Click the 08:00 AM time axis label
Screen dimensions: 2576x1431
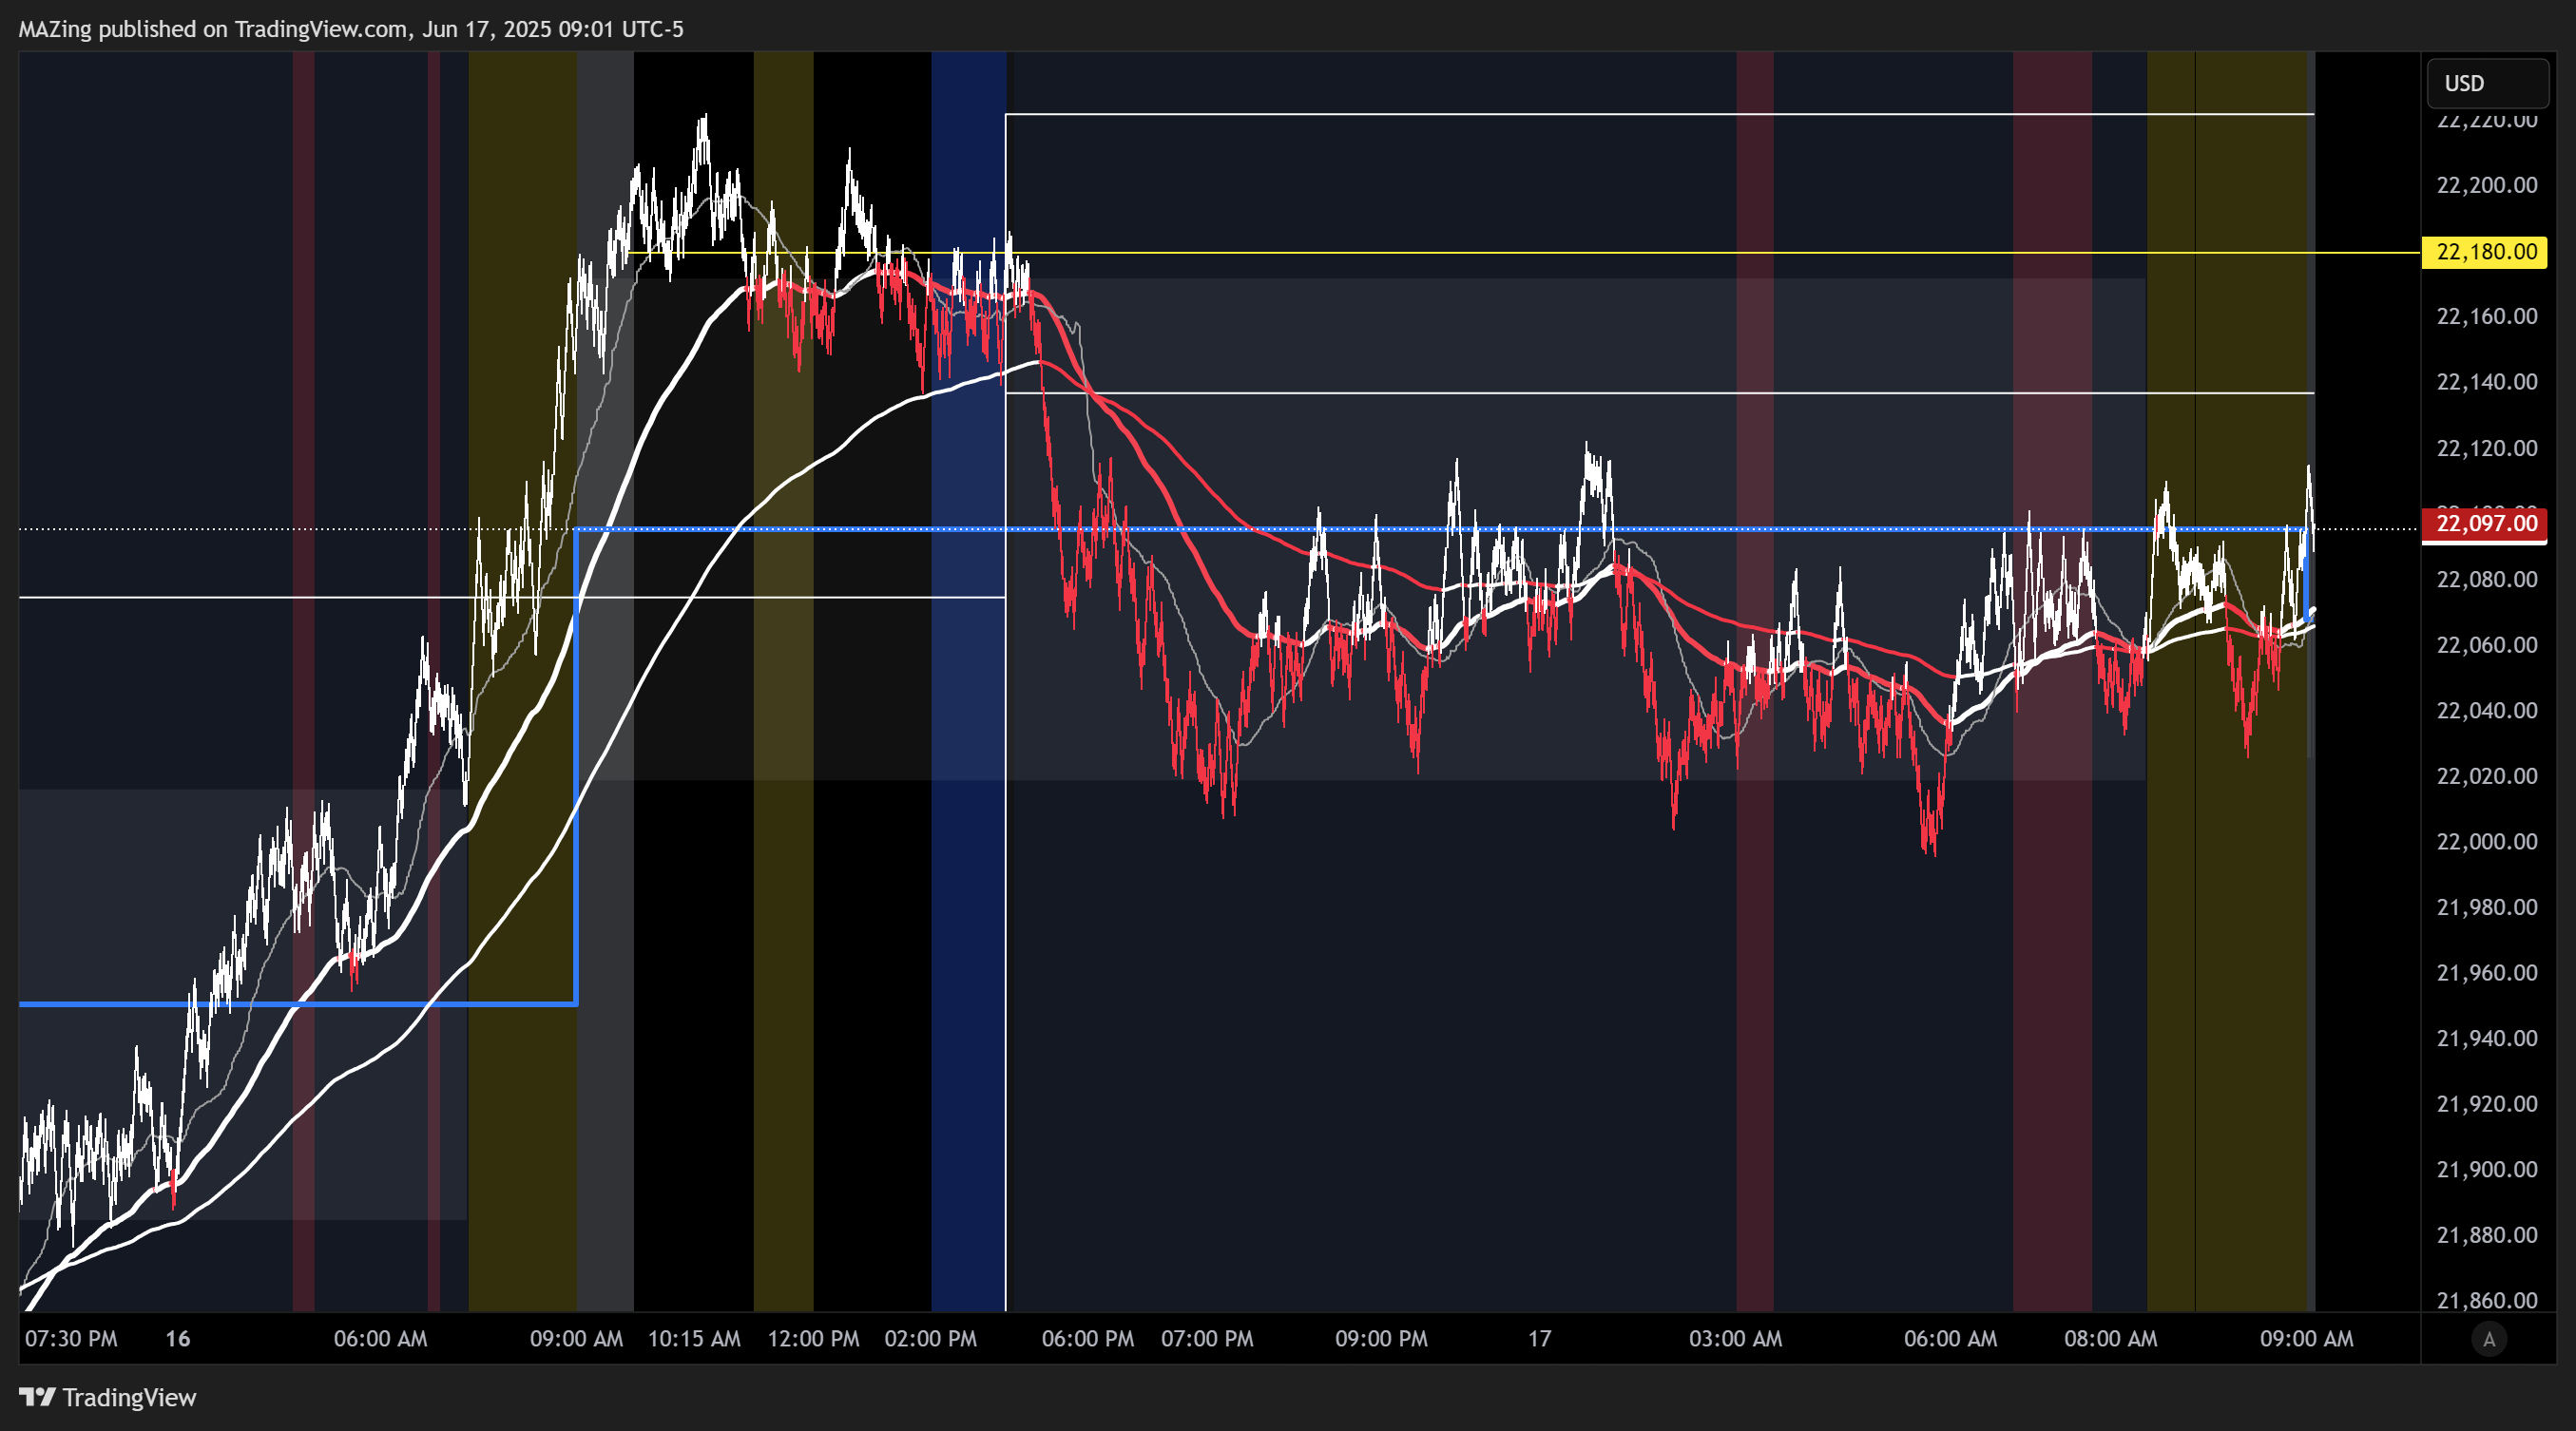coord(2110,1339)
